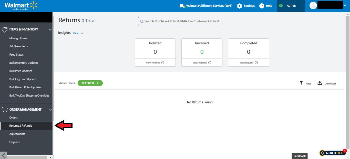This screenshot has height=159, width=350.
Task: Click Walmart Fulfillment Services (WFS) link
Action: [209, 6]
